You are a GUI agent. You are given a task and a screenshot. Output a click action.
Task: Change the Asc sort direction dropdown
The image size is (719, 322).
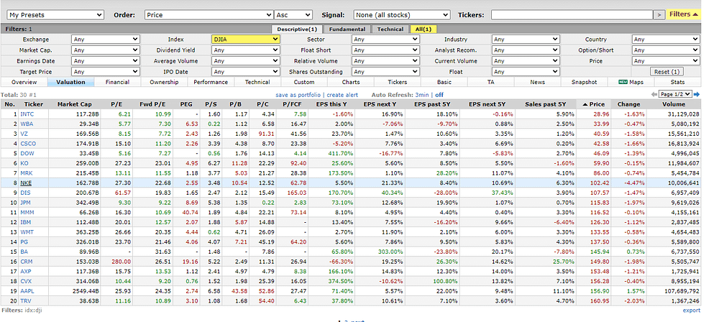point(293,15)
